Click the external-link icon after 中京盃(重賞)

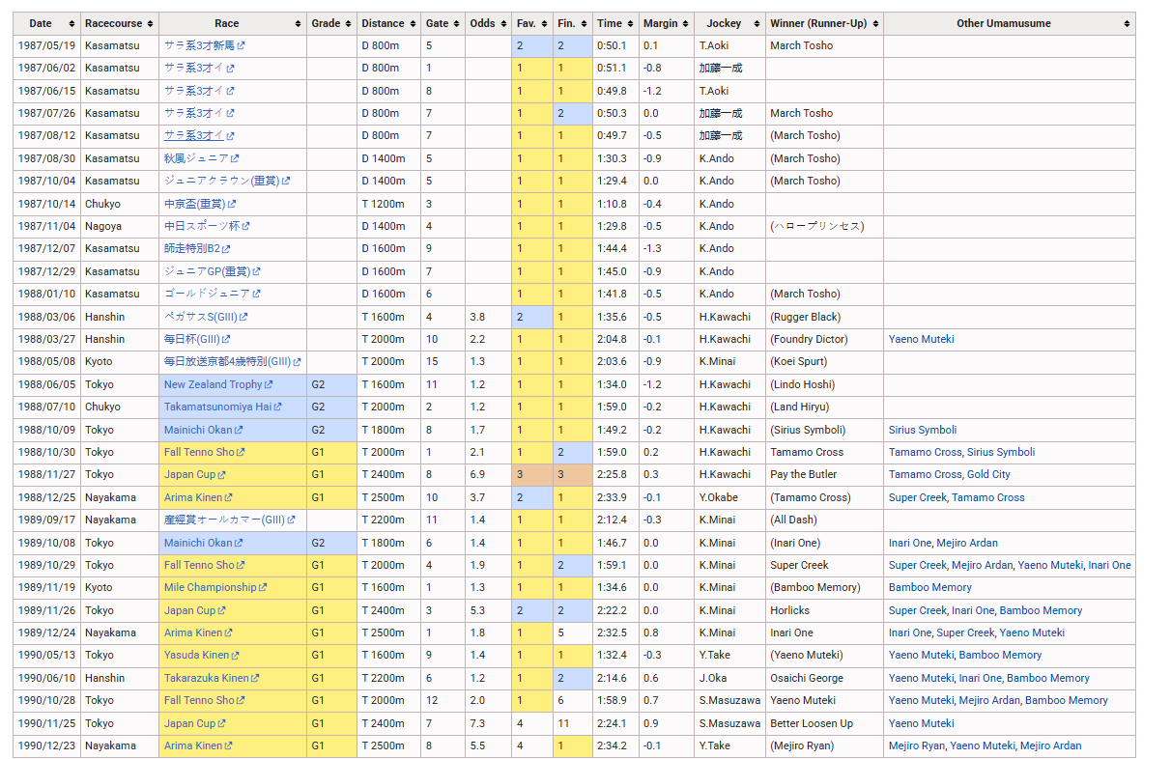click(x=232, y=205)
